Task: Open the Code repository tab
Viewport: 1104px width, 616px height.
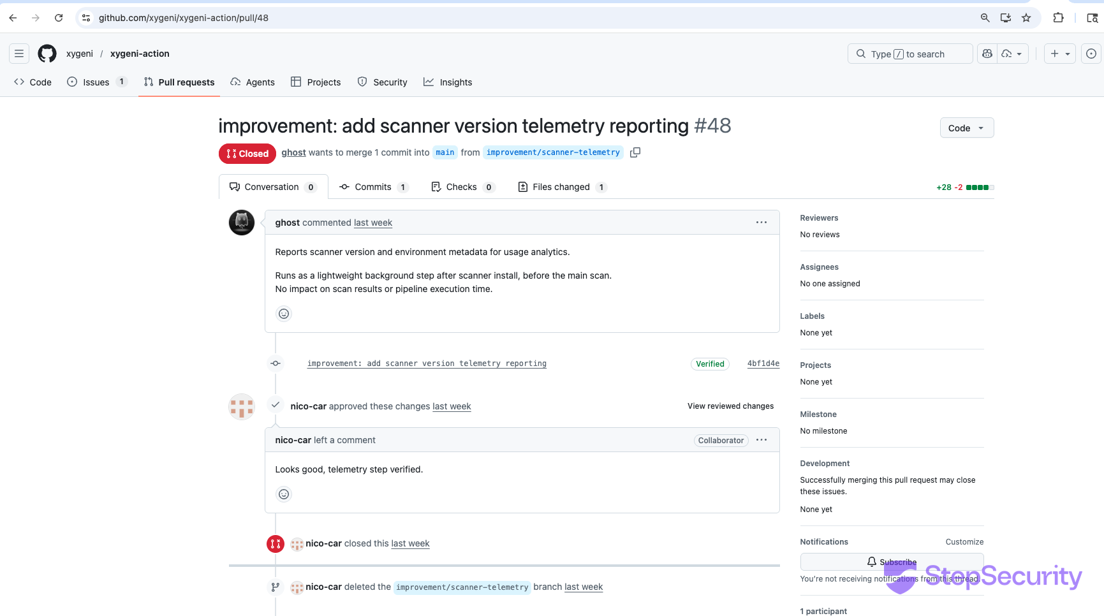Action: 33,82
